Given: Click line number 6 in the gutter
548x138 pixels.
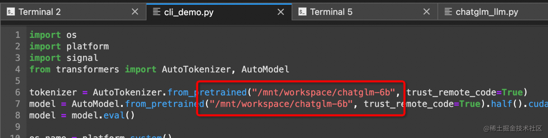Looking at the screenshot, I should (18, 92).
